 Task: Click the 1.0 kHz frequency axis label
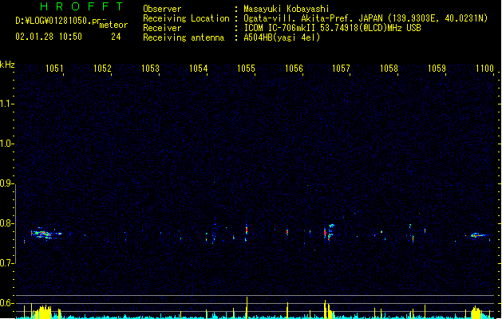coord(6,144)
